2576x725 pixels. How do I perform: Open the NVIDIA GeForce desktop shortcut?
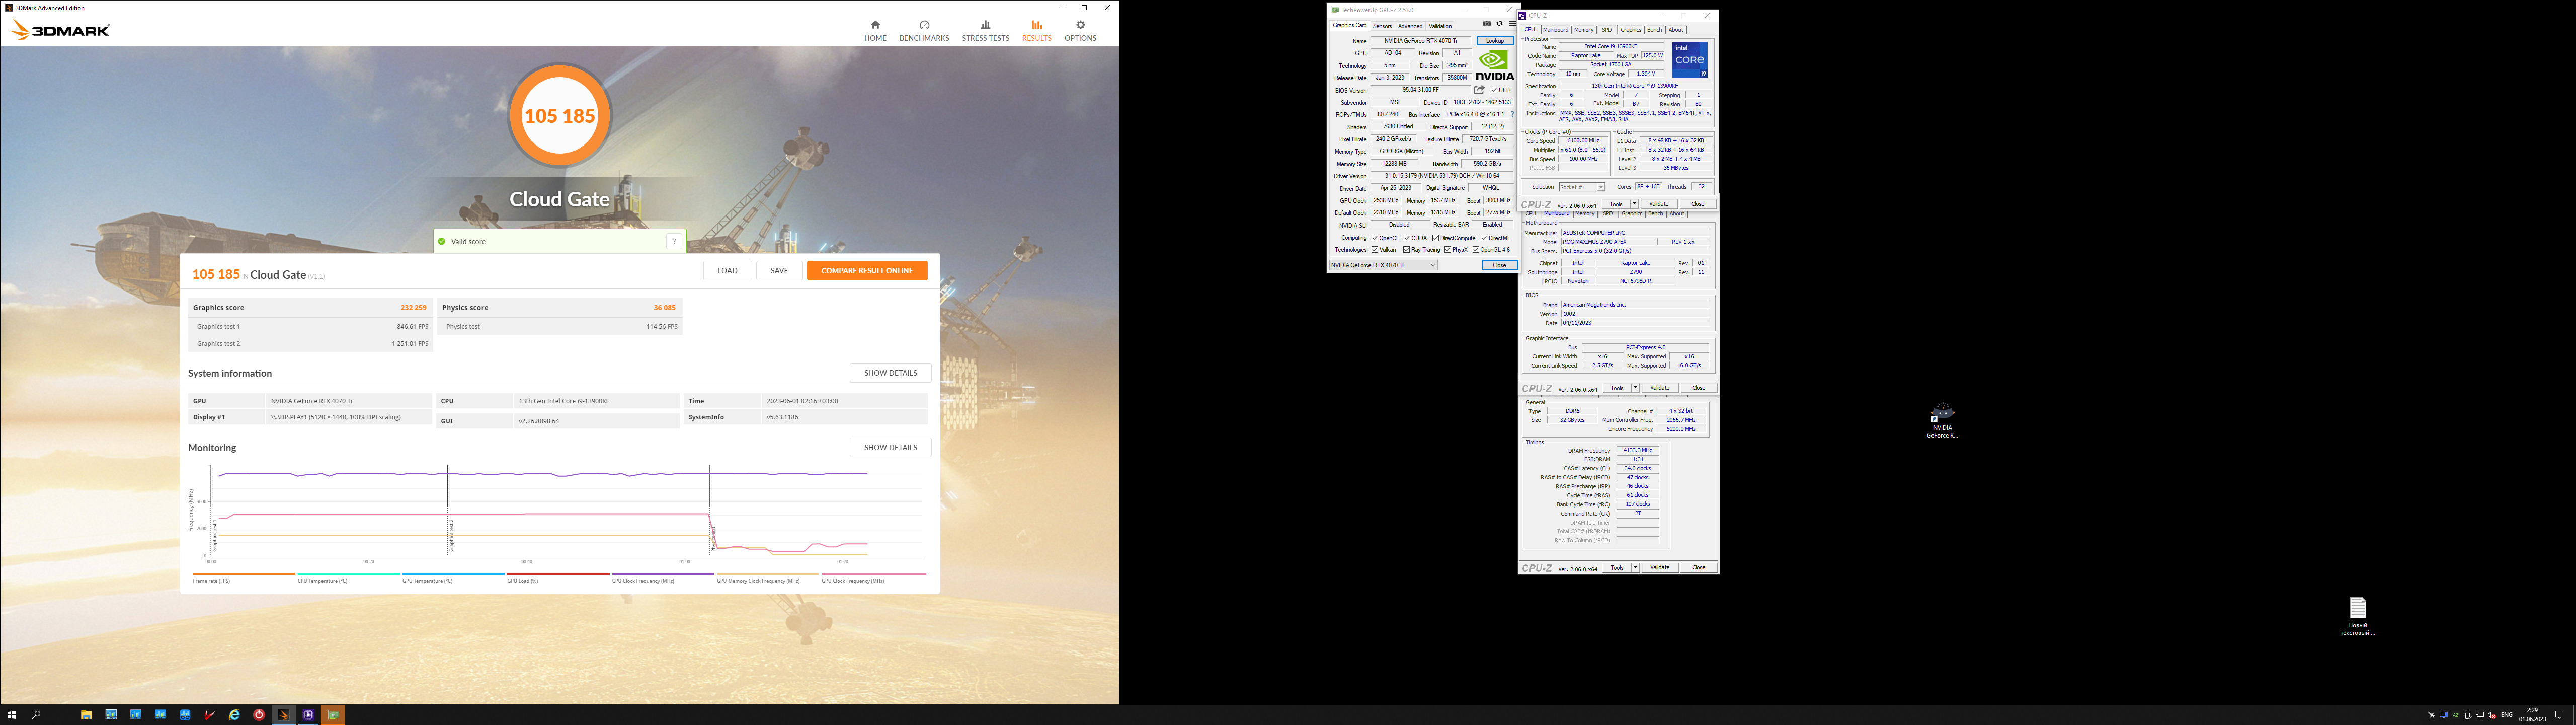tap(1942, 420)
